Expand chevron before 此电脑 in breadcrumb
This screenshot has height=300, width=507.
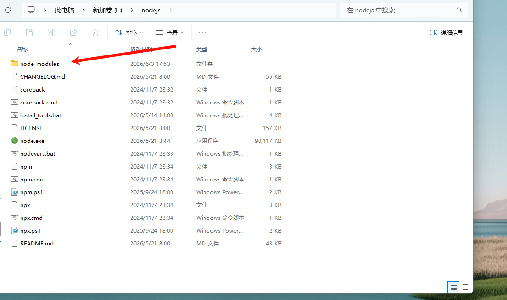(45, 10)
